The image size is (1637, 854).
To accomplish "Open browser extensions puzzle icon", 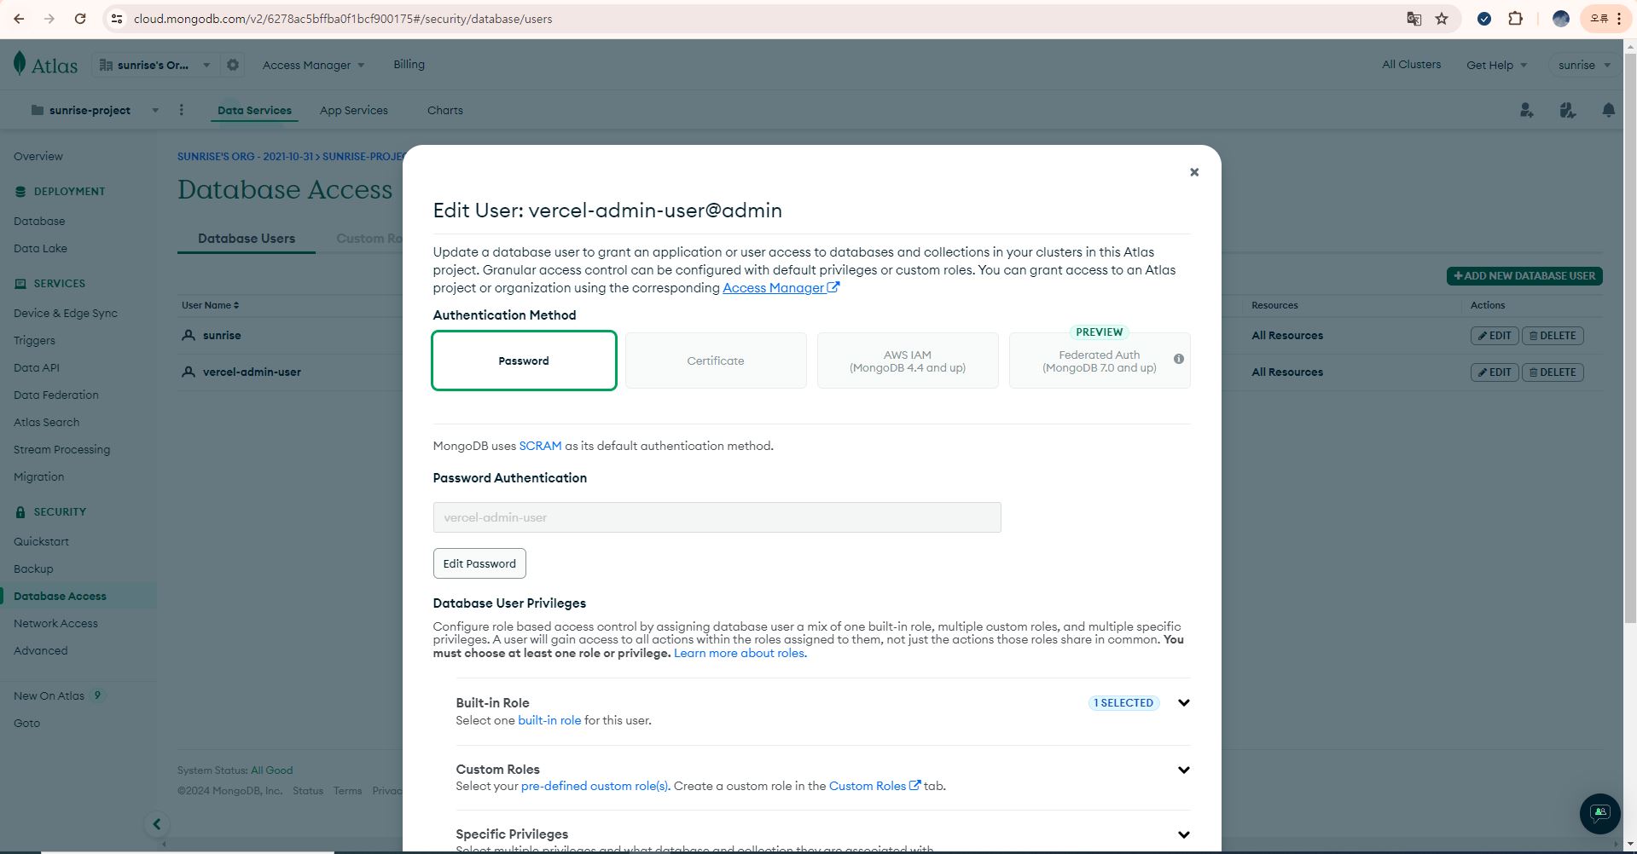I will click(1515, 19).
